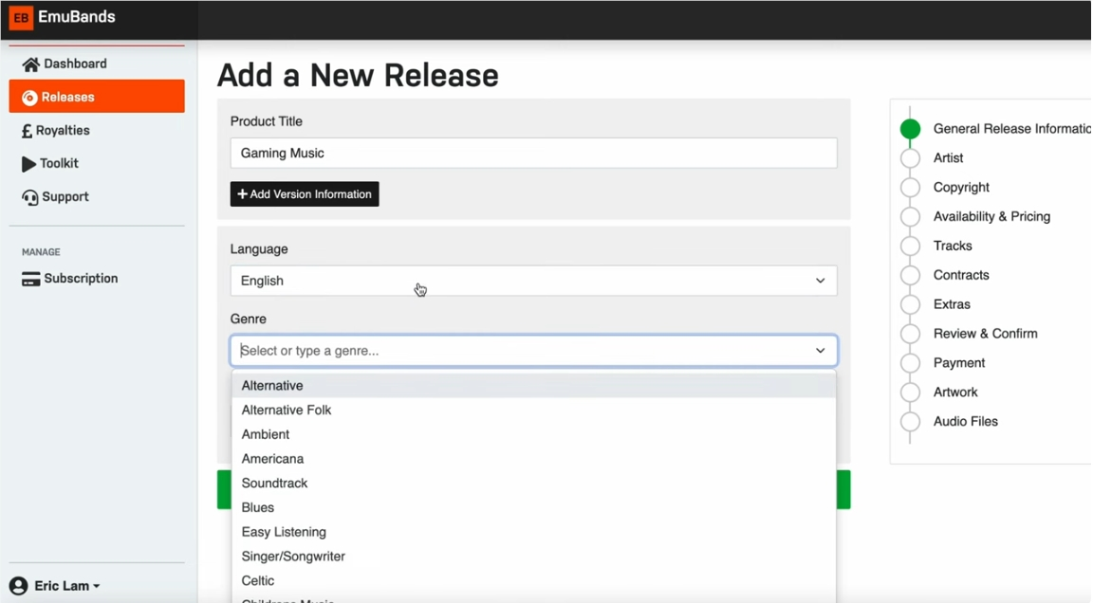
Task: Click the EmuBands EB logo icon
Action: coord(21,17)
